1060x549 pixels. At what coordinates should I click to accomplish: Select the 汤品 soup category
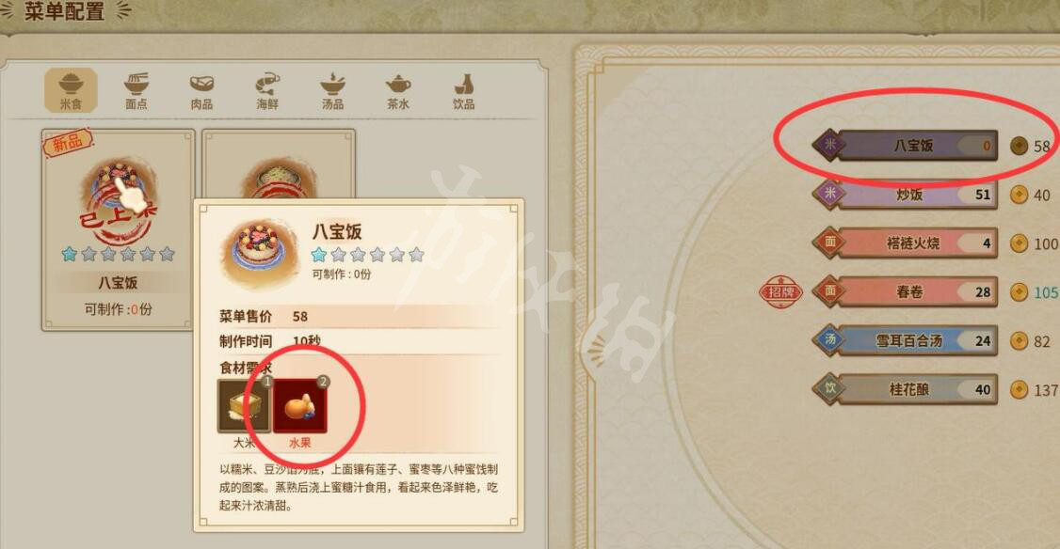tap(332, 90)
